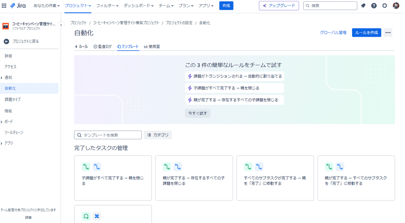Open the プロジェクト dropdown menu
Image resolution: width=405 pixels, height=223 pixels.
click(x=78, y=6)
